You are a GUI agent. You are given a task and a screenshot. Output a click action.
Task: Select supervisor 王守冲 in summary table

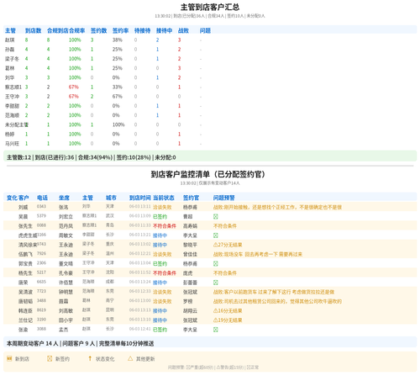pos(12,96)
